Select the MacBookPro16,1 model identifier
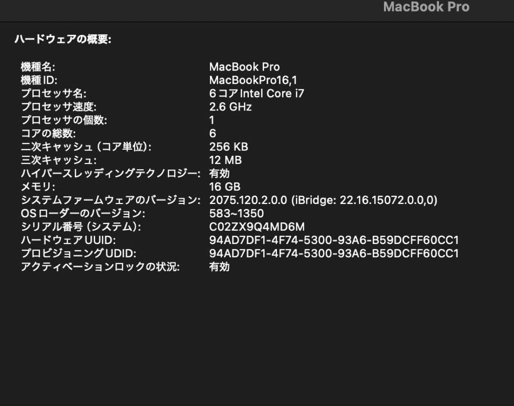The height and width of the screenshot is (406, 514). [x=252, y=80]
